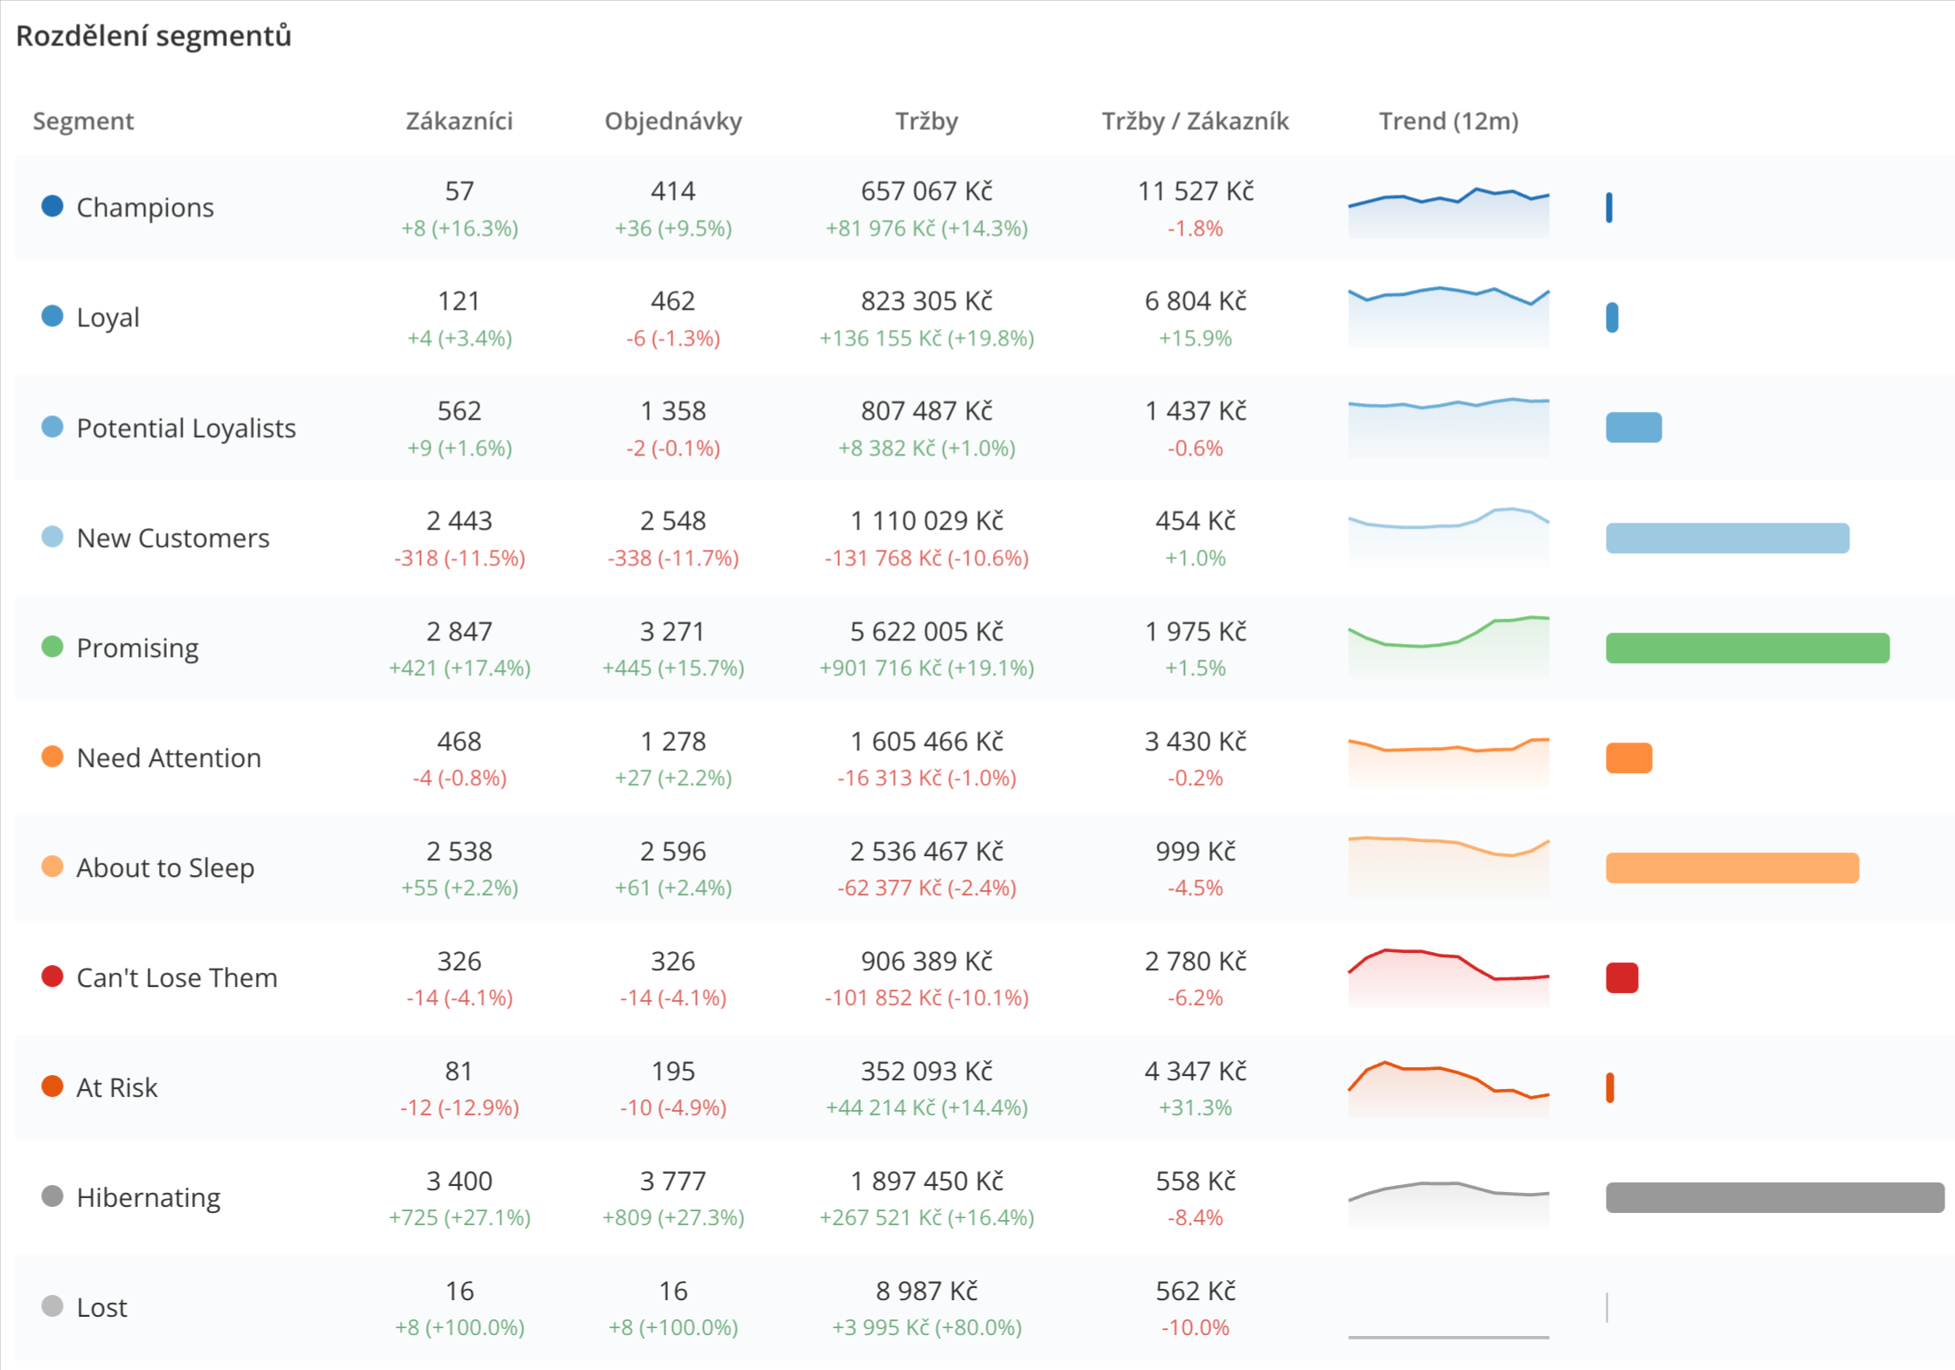Click the Trend (12m) column header
Screen dimensions: 1955x1370
click(1448, 121)
